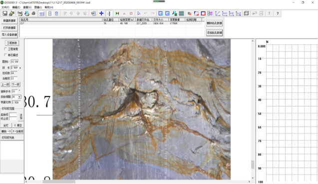Select borehole row 217 in the table
The image size is (318, 184).
click(x=111, y=23)
